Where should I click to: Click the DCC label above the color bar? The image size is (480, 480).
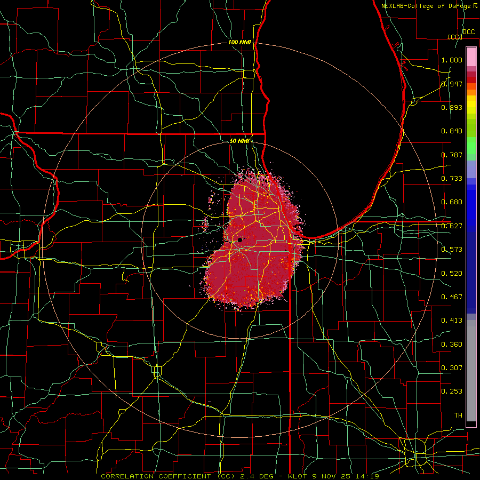pos(469,32)
